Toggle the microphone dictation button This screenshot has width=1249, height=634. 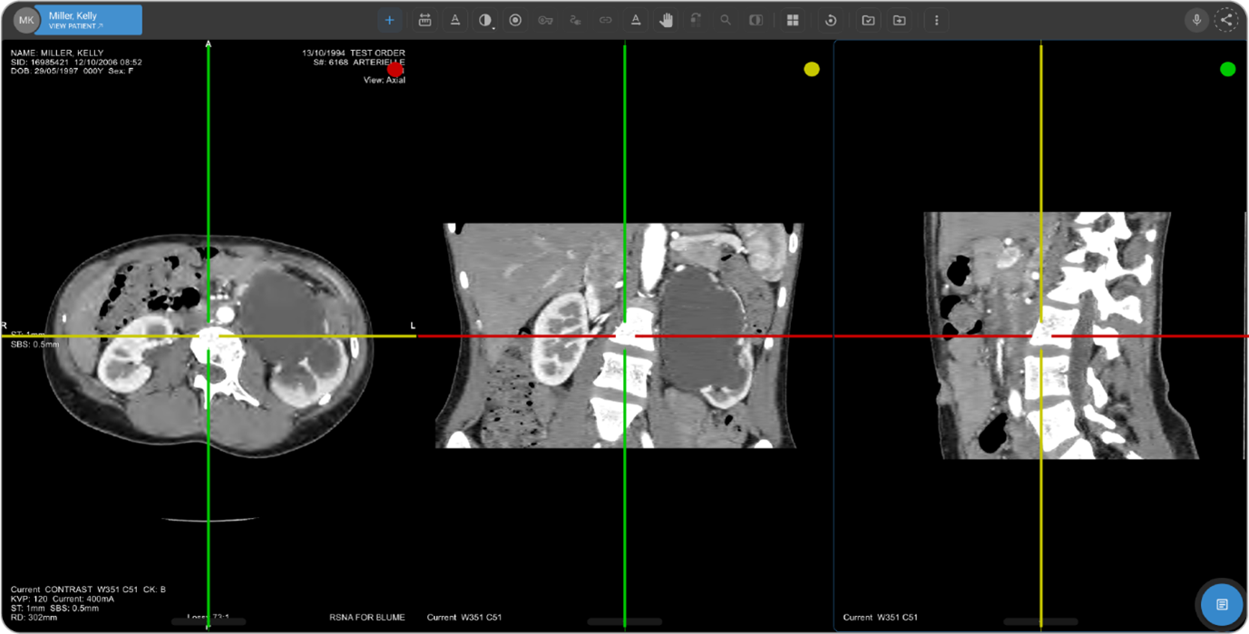[1196, 20]
